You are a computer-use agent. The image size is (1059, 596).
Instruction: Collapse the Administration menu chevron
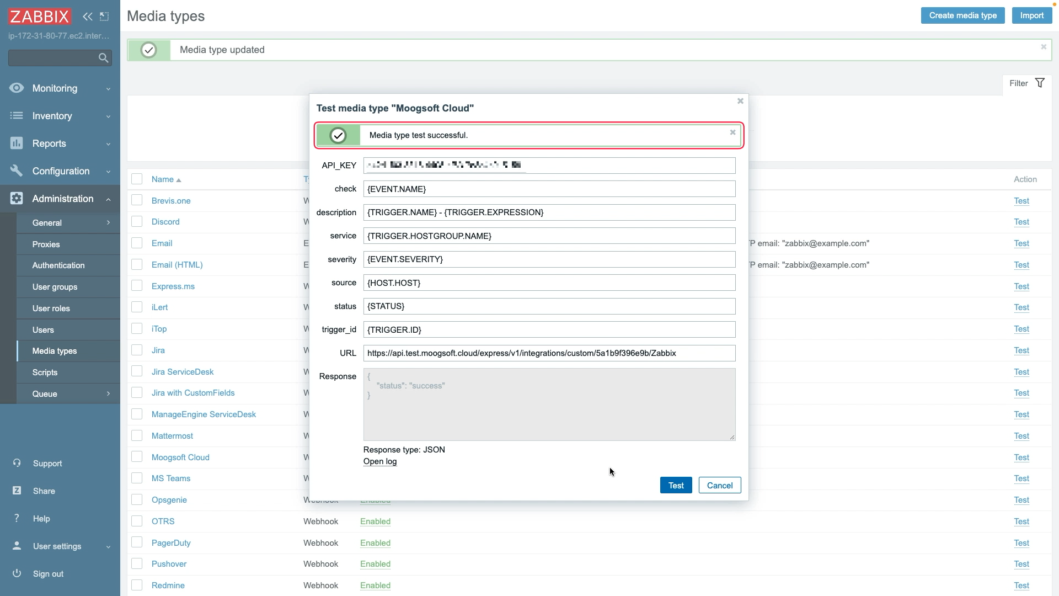point(108,199)
